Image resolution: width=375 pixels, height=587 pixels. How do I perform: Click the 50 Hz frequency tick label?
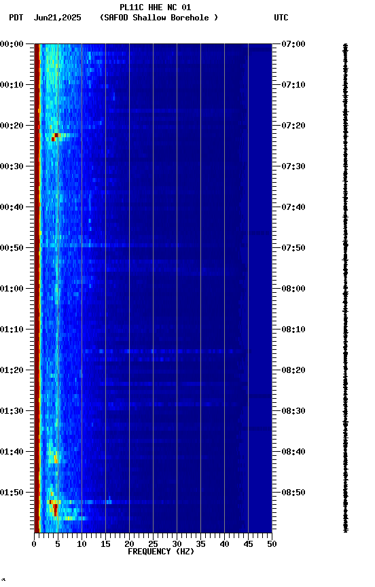coord(272,545)
